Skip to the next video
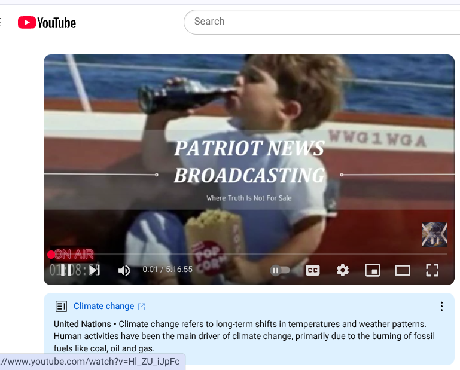The width and height of the screenshot is (460, 370). coord(95,270)
